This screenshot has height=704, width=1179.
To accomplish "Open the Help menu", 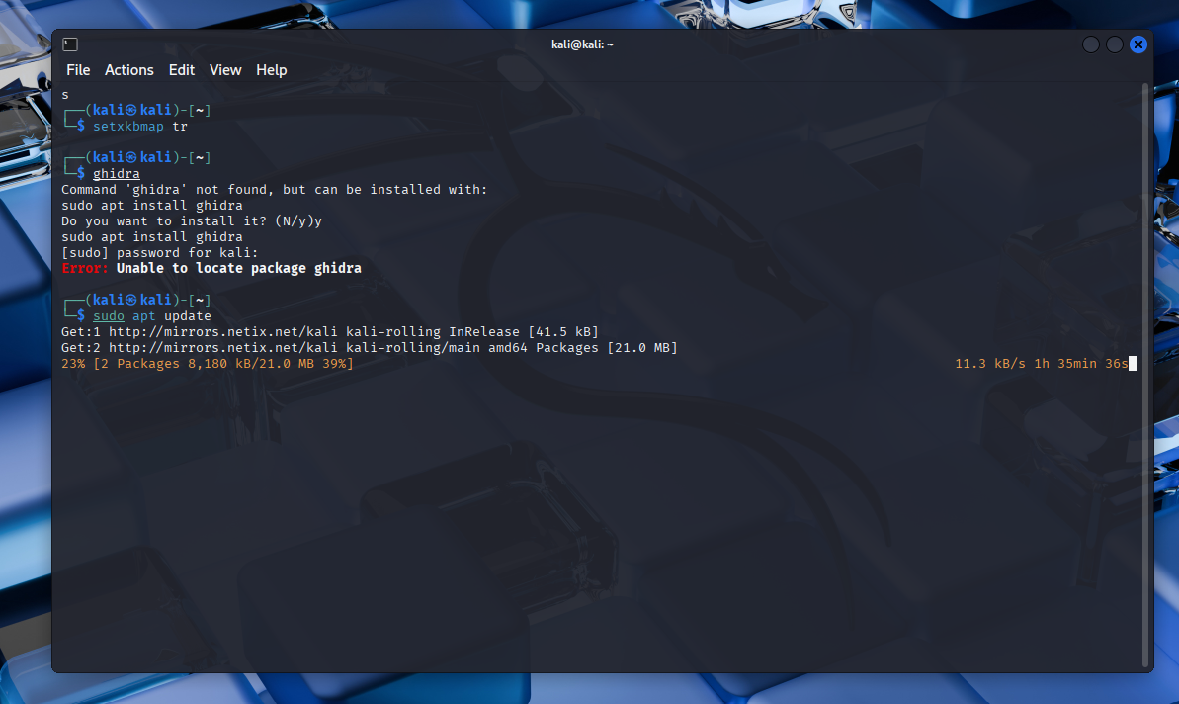I will coord(272,70).
